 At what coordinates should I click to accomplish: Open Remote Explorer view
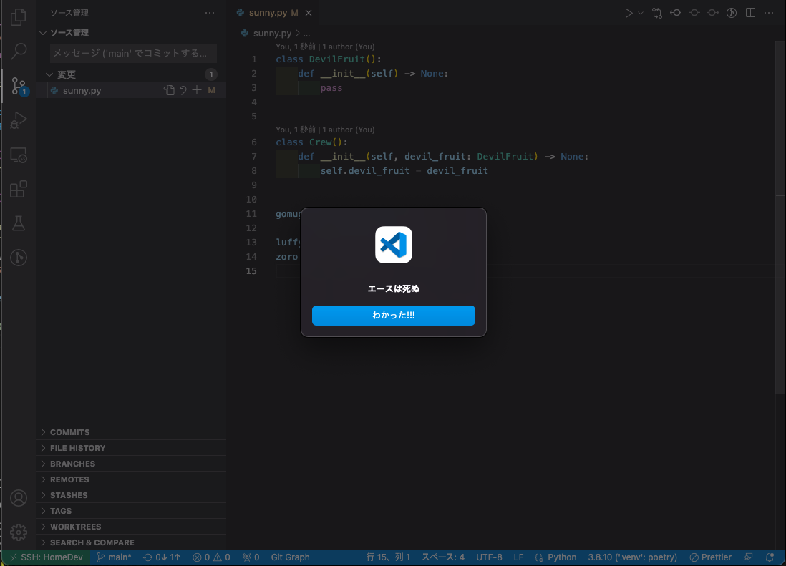point(19,155)
